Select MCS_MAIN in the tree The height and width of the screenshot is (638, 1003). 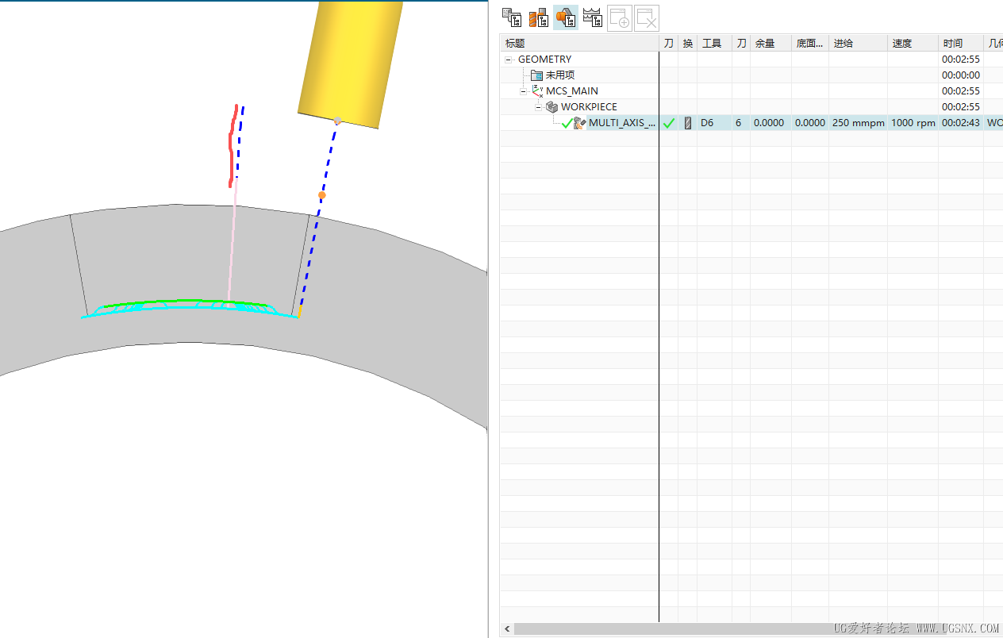point(572,91)
